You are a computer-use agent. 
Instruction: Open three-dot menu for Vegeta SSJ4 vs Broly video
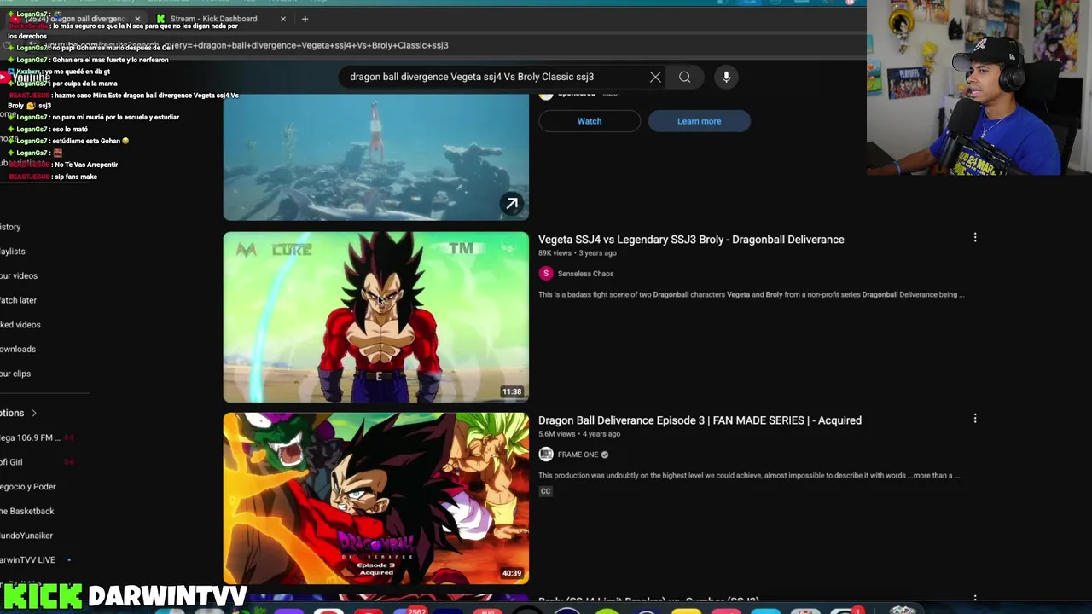975,238
